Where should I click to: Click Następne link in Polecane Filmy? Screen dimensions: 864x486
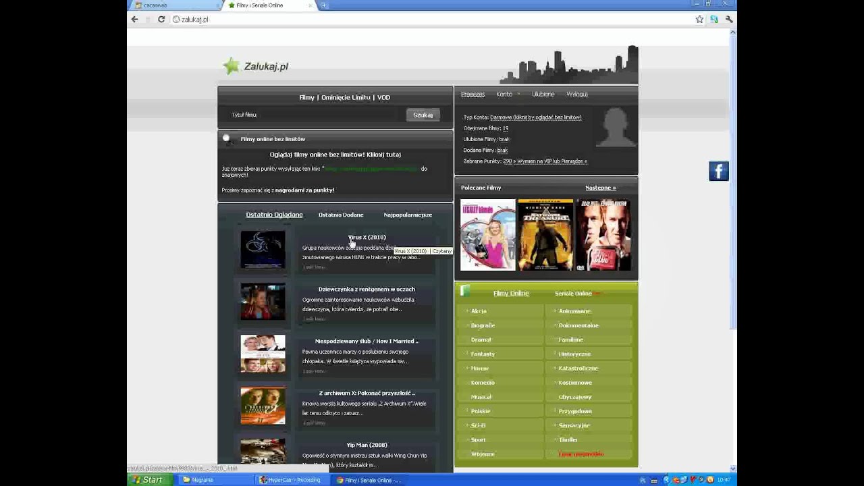click(x=600, y=188)
